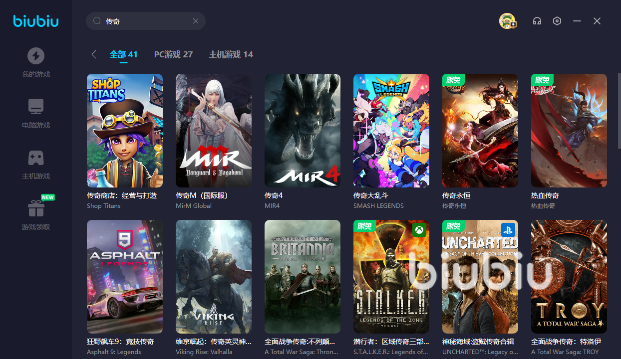Open the S.T.A.L.K.E.R. trilogy cover
The width and height of the screenshot is (621, 359).
[x=391, y=277]
